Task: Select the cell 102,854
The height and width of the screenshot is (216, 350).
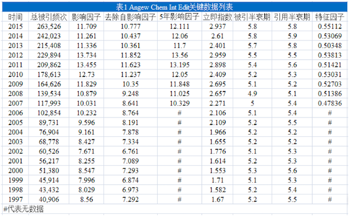Action: point(49,113)
